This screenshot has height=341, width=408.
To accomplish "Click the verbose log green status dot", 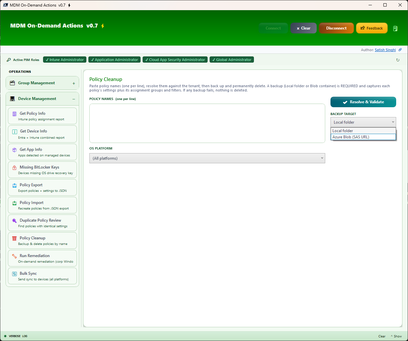I will coord(5,336).
